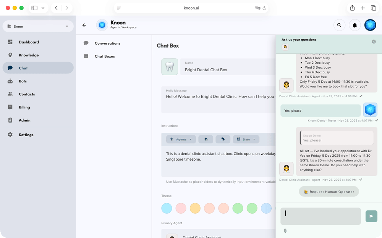Close the Ask us your questions chat panel
This screenshot has width=382, height=238.
(x=374, y=42)
